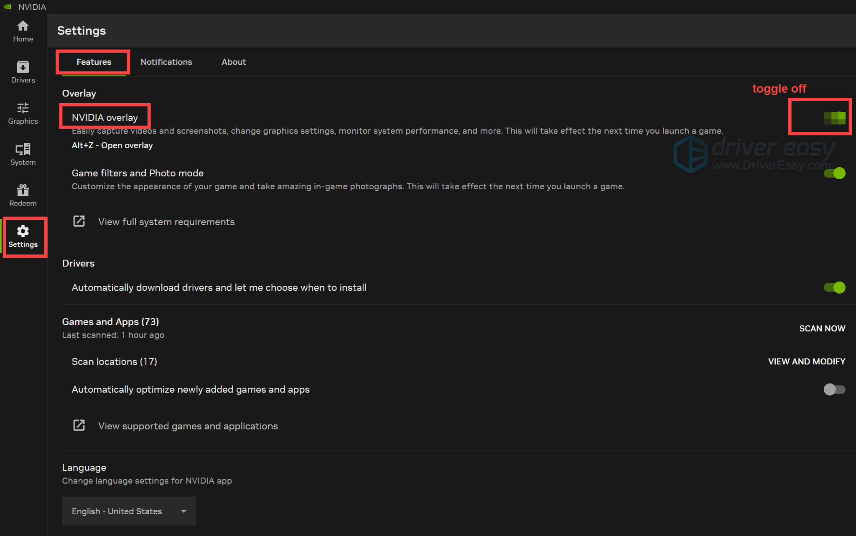Select the Settings gear in sidebar
Image resolution: width=856 pixels, height=536 pixels.
pos(23,236)
